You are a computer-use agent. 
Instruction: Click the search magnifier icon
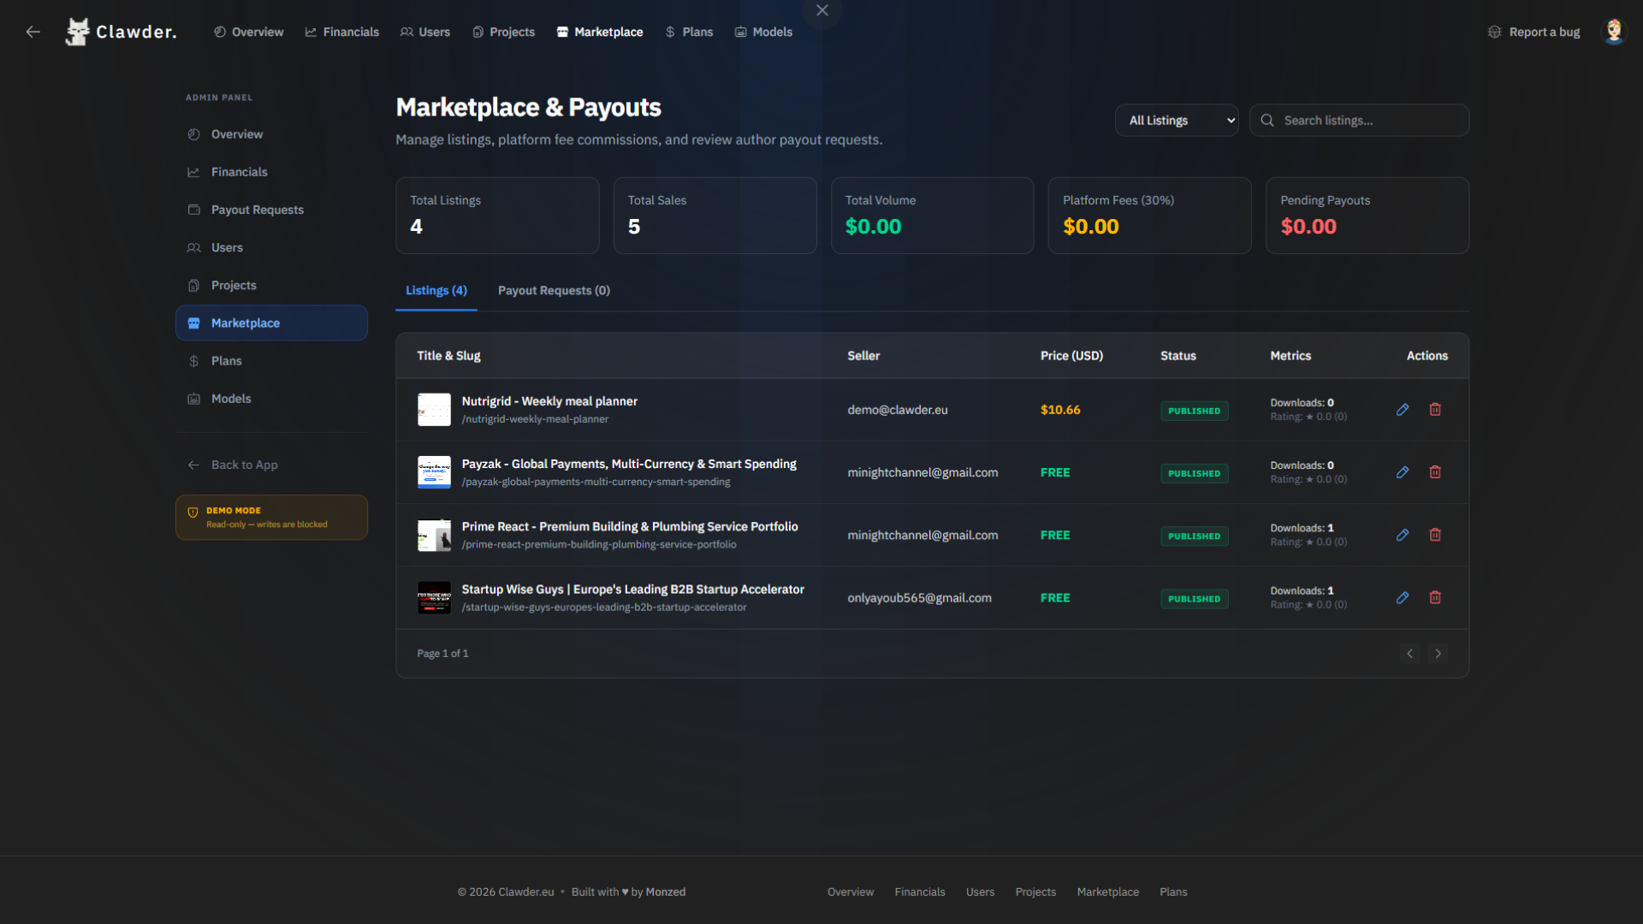(1267, 121)
